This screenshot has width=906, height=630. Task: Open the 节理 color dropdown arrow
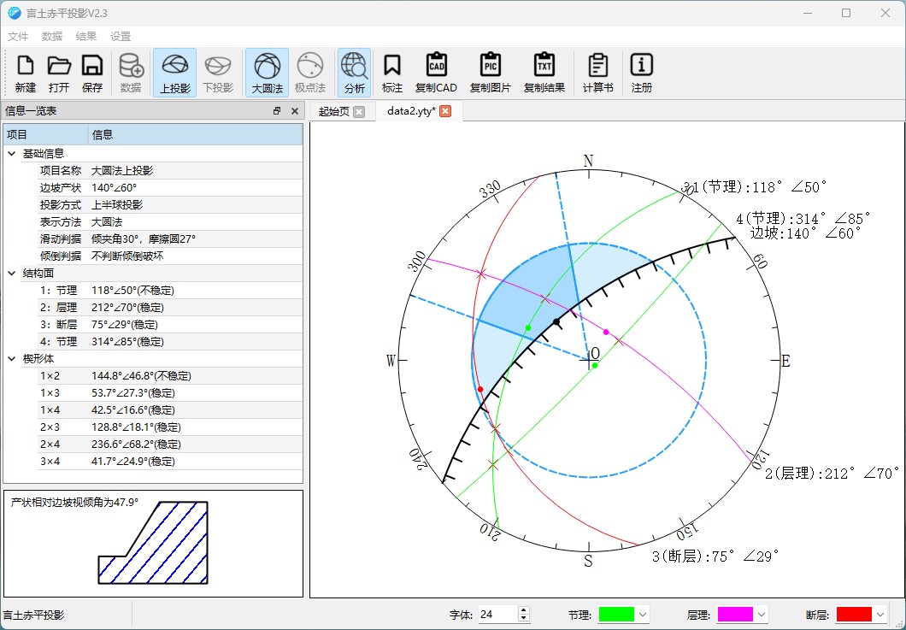[643, 615]
